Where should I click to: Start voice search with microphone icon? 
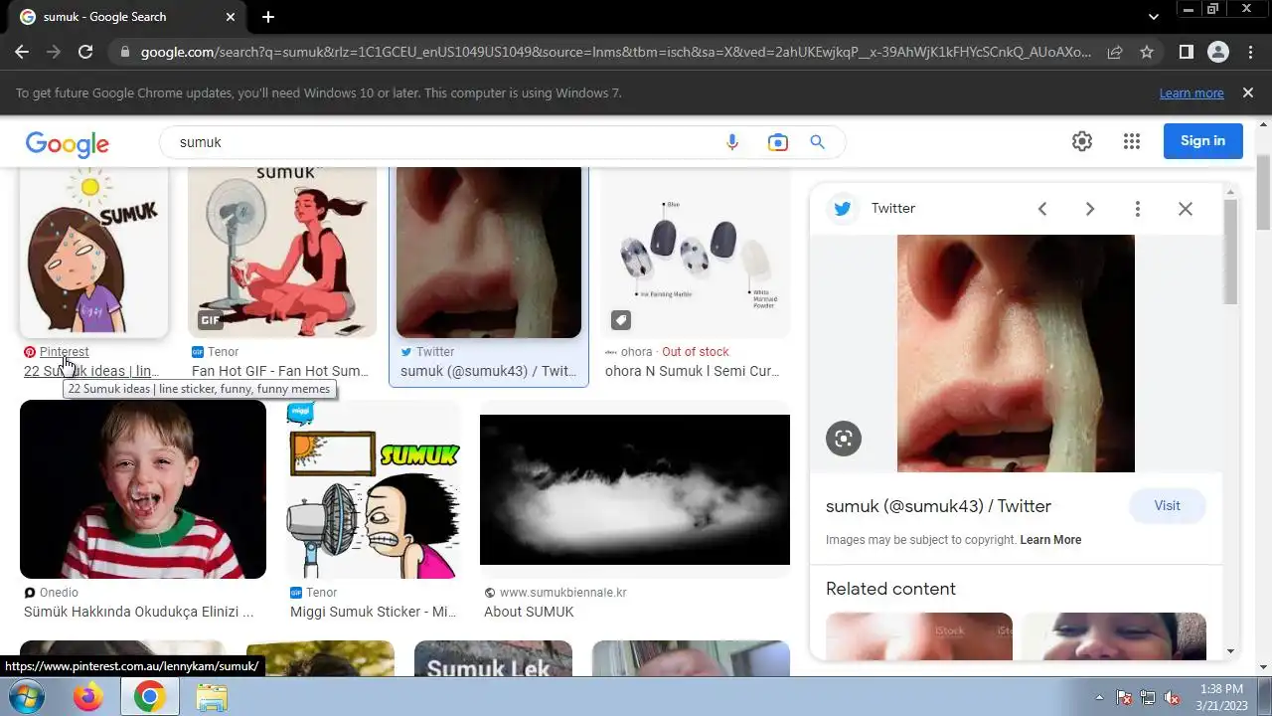[732, 142]
